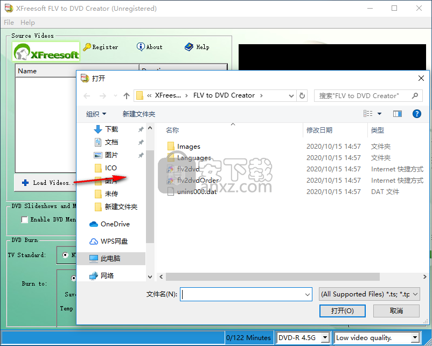Screen dimensions: 432x346
Task: Change the file view layout icon
Action: tap(368, 114)
